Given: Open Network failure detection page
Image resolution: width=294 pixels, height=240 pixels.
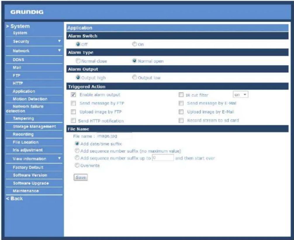Looking at the screenshot, I should click(25, 109).
